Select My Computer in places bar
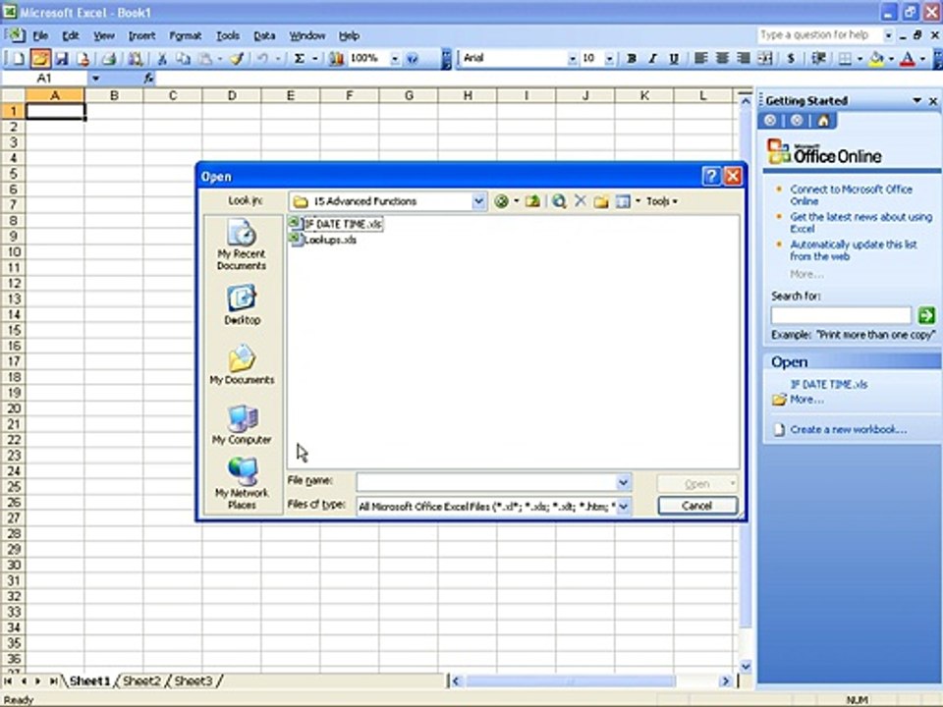 (x=242, y=424)
